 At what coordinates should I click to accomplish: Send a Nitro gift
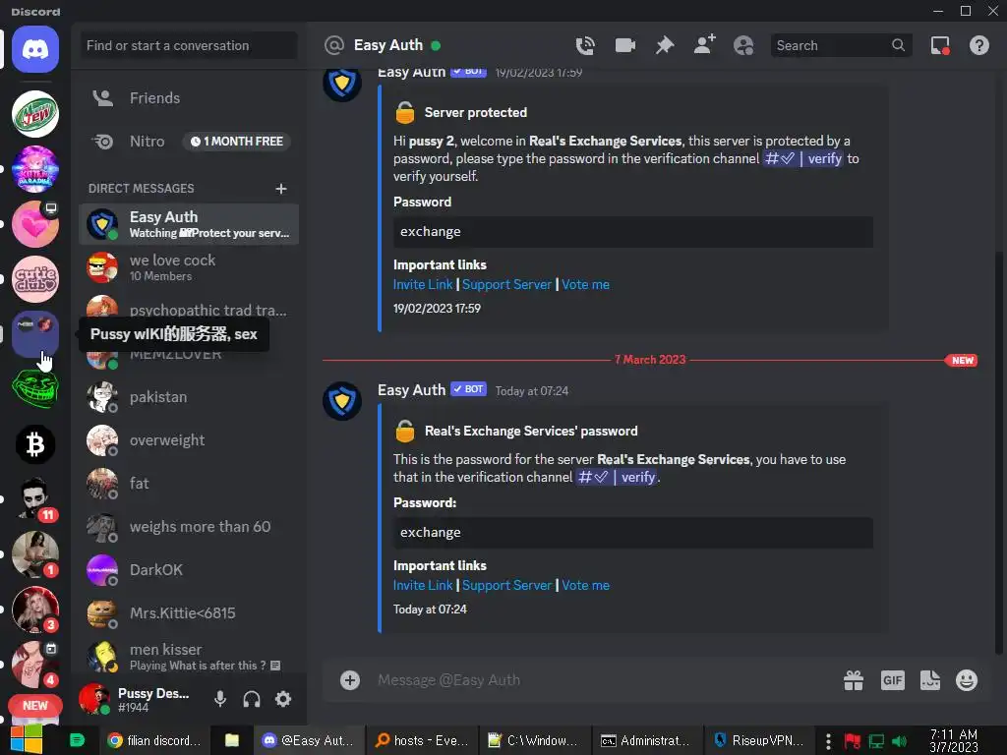point(854,680)
